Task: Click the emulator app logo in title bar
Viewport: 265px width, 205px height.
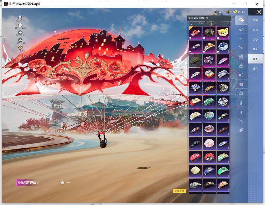Action: (6, 4)
